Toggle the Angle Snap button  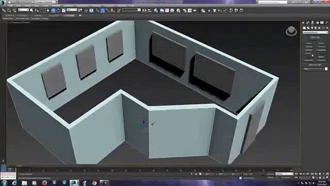[103, 11]
